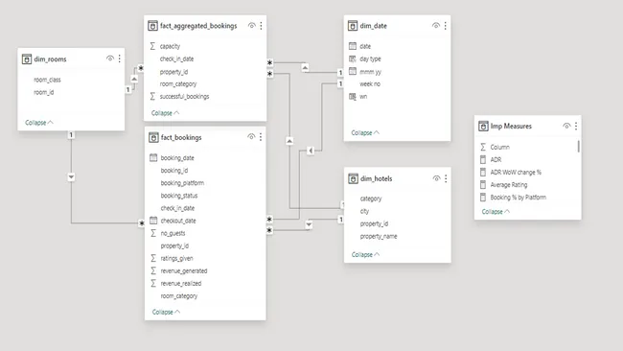623x351 pixels.
Task: Click the fact_aggregated_bookings table icon
Action: pos(152,26)
